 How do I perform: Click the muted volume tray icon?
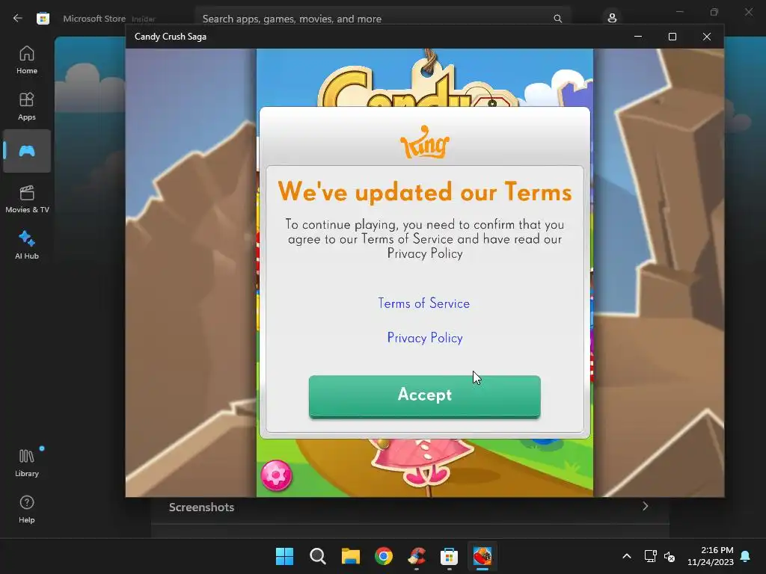click(670, 556)
